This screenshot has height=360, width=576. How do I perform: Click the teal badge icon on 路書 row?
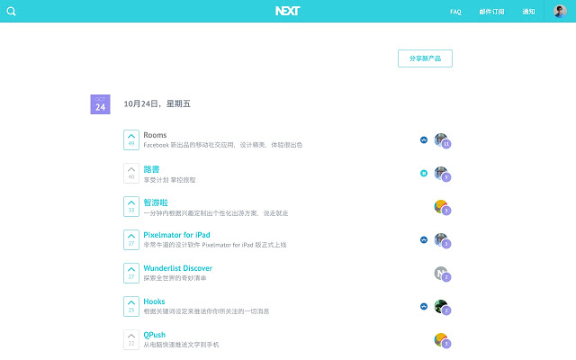pyautogui.click(x=424, y=173)
